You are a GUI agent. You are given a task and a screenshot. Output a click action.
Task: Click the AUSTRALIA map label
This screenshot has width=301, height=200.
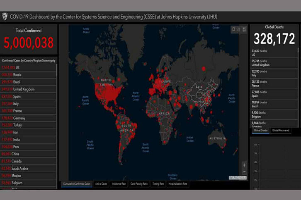pos(218,138)
